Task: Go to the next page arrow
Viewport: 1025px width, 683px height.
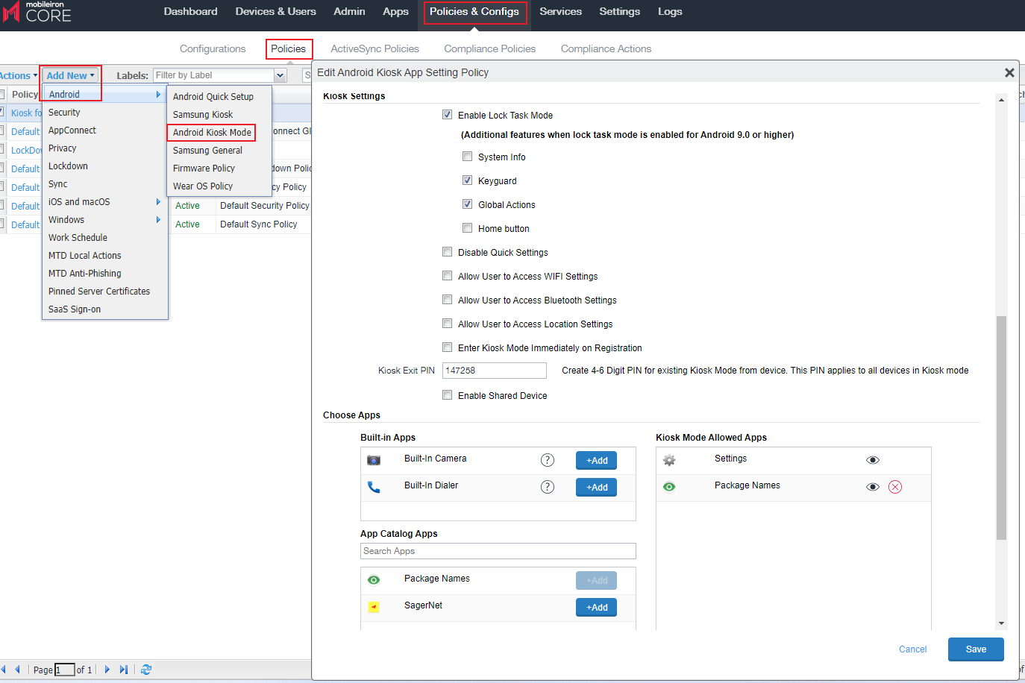Action: pyautogui.click(x=107, y=670)
